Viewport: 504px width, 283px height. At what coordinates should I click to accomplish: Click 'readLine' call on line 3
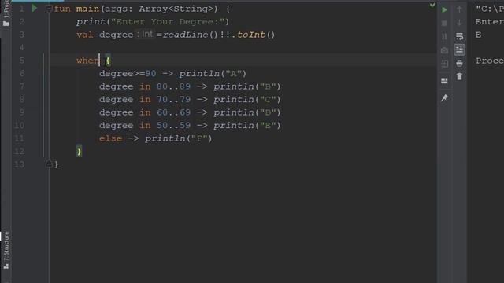click(x=186, y=35)
